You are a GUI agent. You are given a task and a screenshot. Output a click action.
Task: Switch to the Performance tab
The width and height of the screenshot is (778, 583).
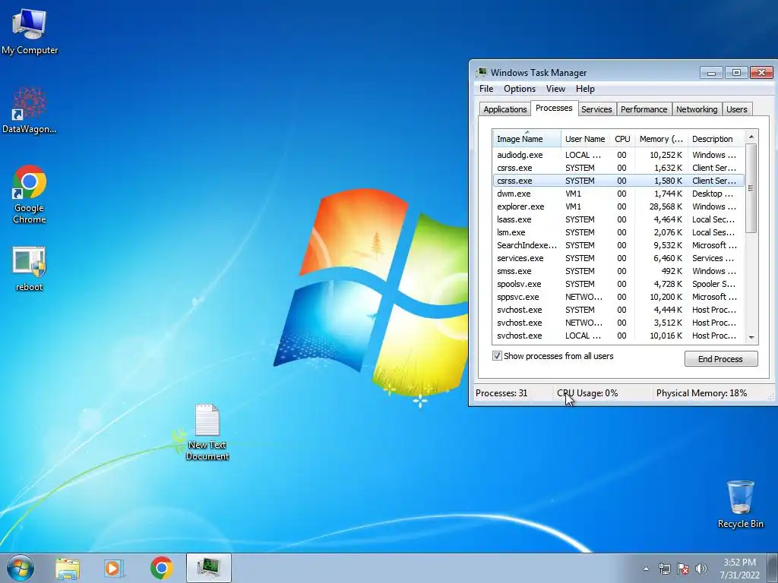644,109
